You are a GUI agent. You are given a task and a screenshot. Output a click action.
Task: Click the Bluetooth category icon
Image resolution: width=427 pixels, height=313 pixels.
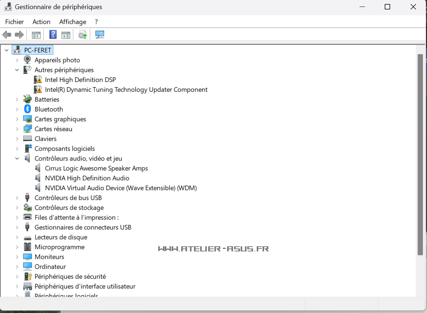pos(27,109)
